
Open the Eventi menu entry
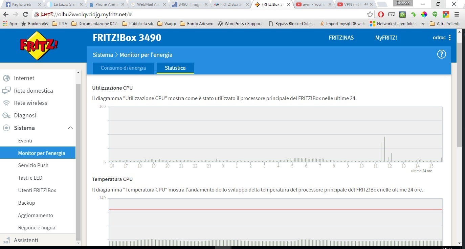25,140
